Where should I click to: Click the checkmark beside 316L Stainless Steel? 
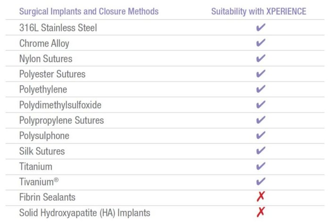[261, 28]
